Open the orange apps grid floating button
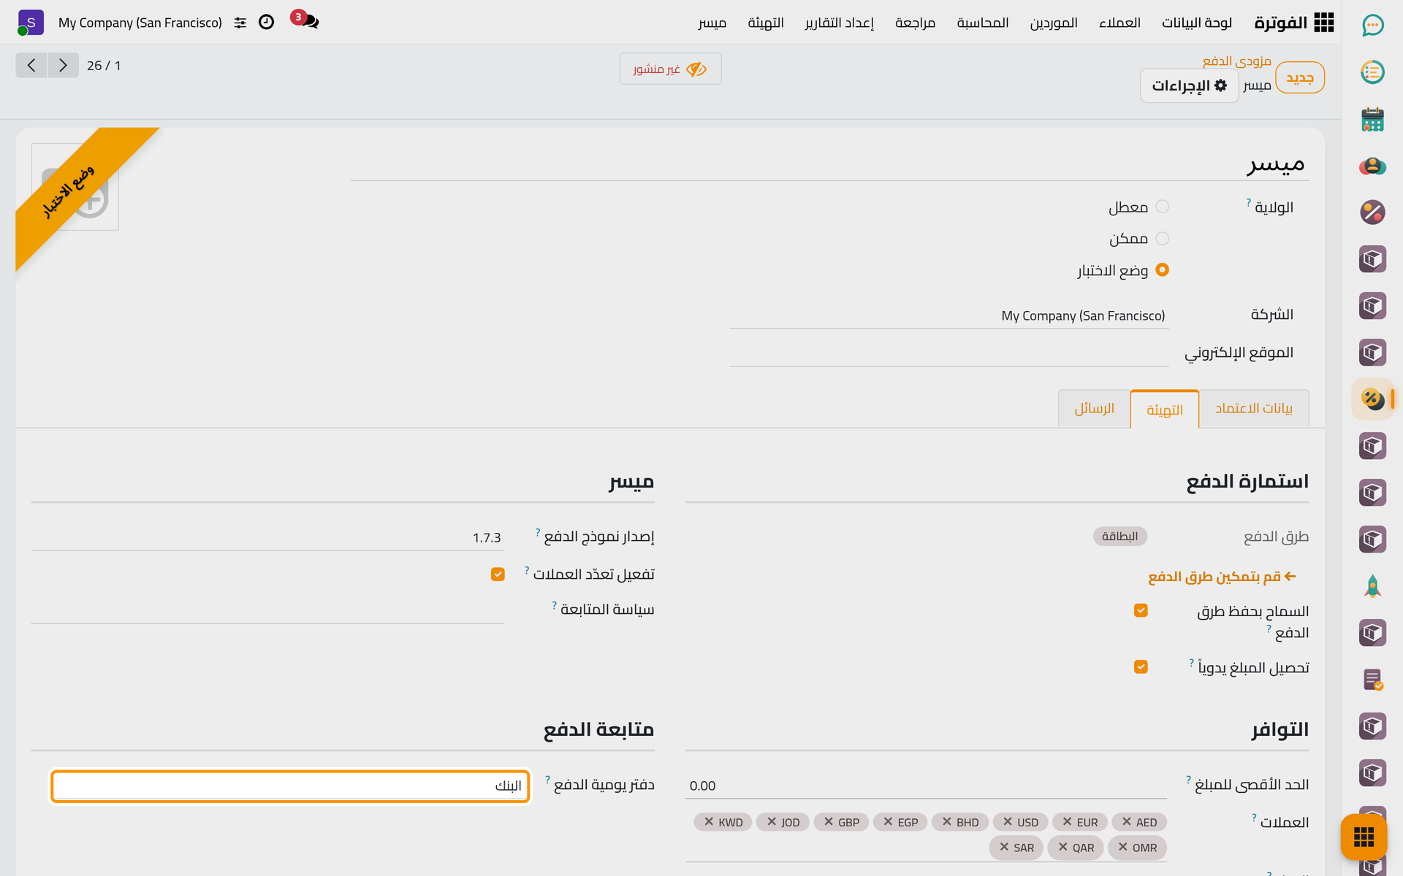Image resolution: width=1403 pixels, height=876 pixels. click(1364, 837)
